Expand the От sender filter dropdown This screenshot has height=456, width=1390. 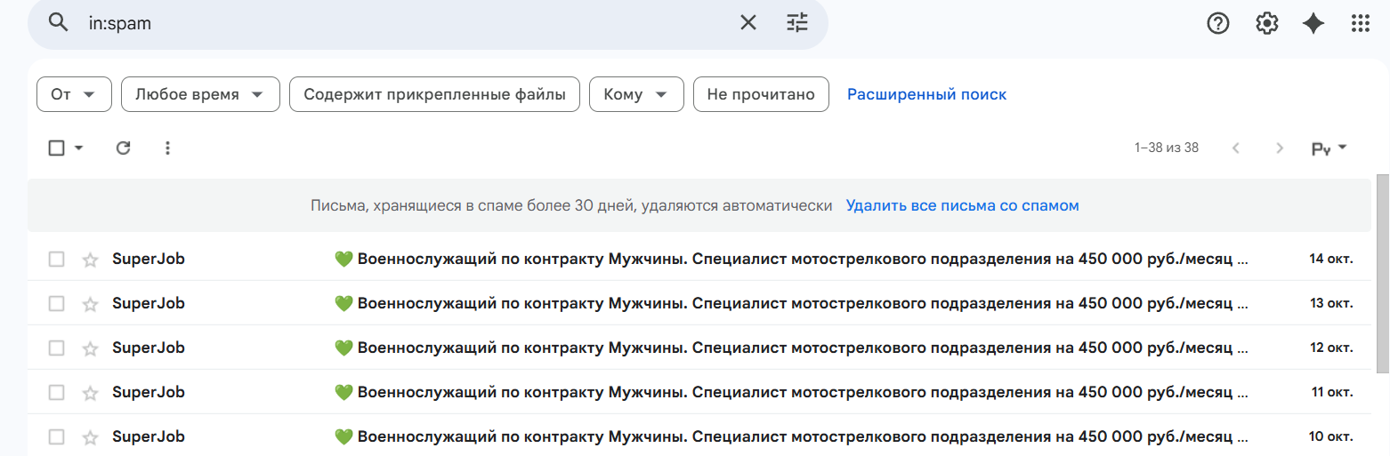(x=74, y=94)
